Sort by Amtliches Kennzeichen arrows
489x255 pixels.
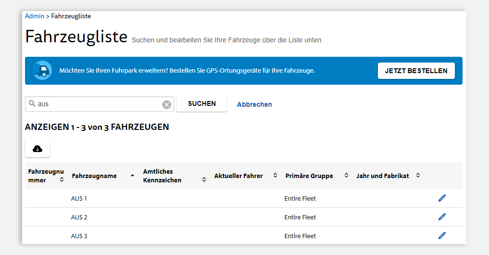tap(204, 179)
